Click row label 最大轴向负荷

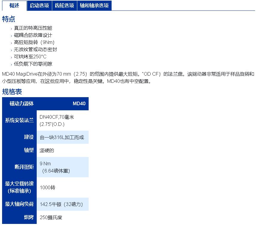19,204
